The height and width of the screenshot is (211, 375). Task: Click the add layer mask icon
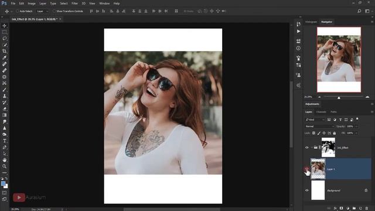(341, 209)
